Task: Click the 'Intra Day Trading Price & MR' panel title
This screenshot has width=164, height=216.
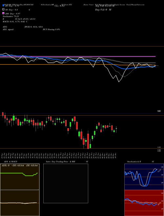Action: click(60, 162)
